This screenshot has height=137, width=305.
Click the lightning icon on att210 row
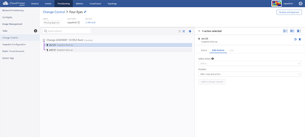point(47,50)
